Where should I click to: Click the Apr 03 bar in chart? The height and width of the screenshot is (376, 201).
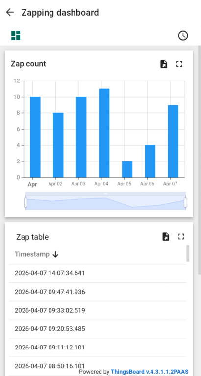click(x=81, y=137)
